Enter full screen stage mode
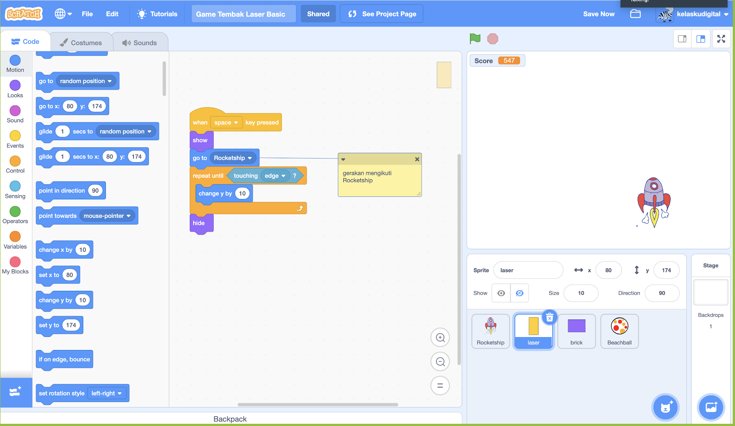 click(x=721, y=38)
